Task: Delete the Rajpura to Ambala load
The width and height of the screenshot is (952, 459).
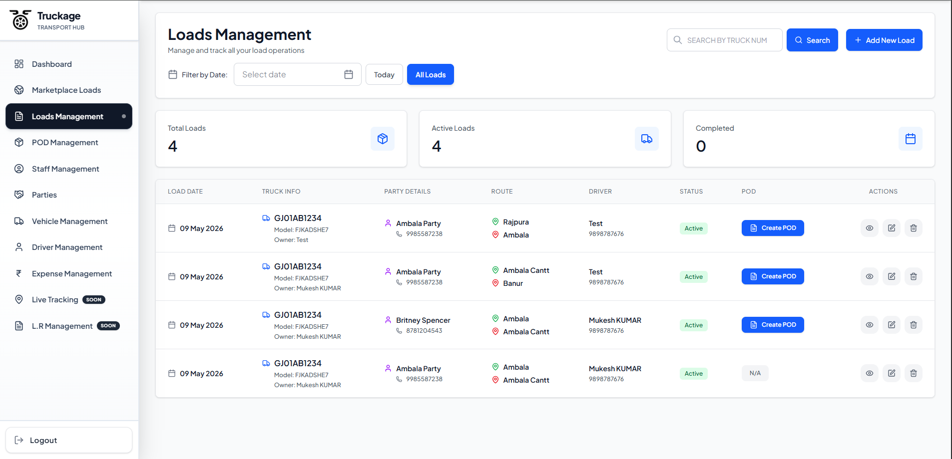Action: (914, 228)
